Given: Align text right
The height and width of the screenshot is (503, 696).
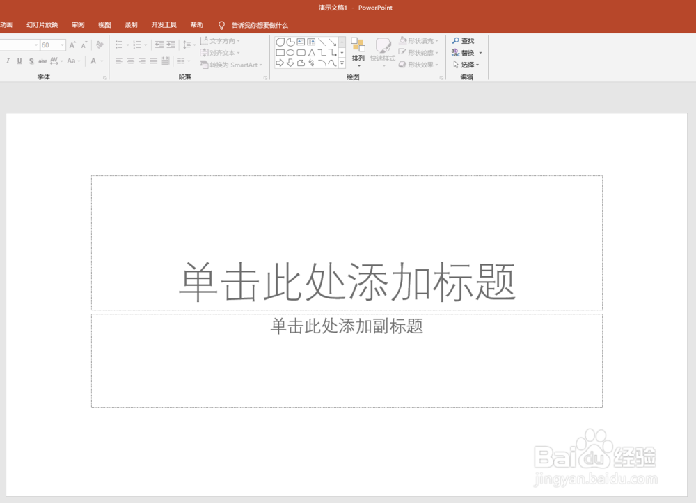Looking at the screenshot, I should pyautogui.click(x=142, y=61).
